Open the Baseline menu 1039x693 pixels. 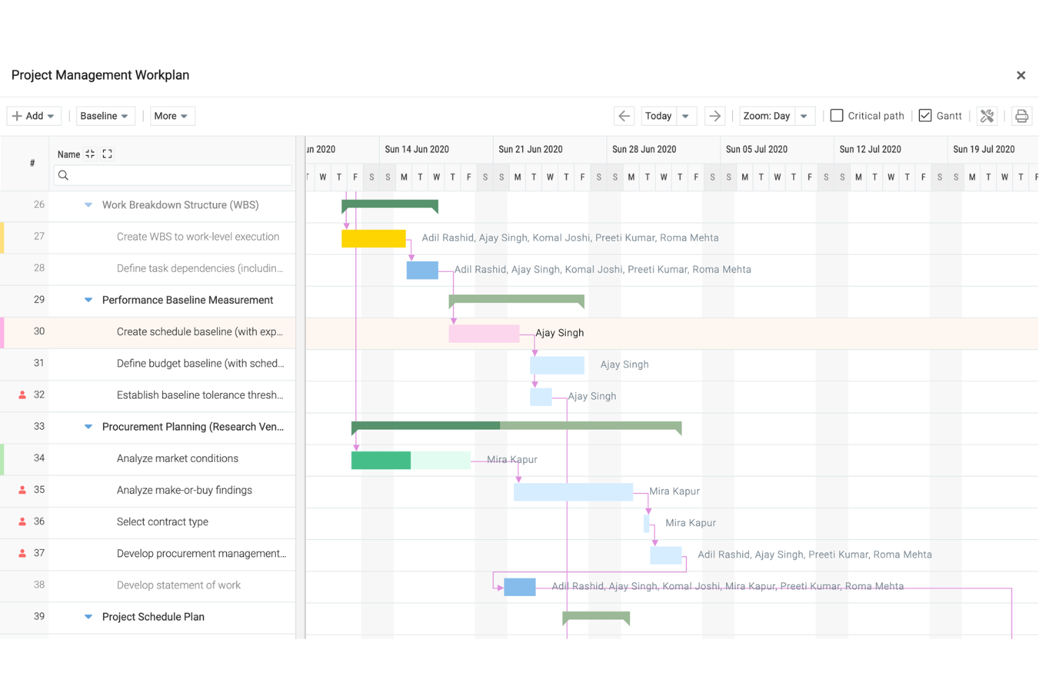click(105, 115)
